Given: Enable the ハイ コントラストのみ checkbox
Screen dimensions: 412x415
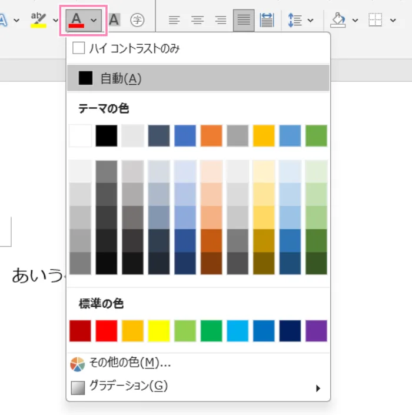Looking at the screenshot, I should (x=78, y=48).
